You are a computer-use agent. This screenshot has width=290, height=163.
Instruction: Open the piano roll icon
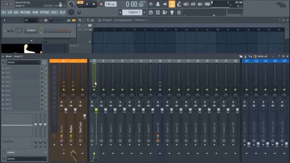click(x=164, y=12)
